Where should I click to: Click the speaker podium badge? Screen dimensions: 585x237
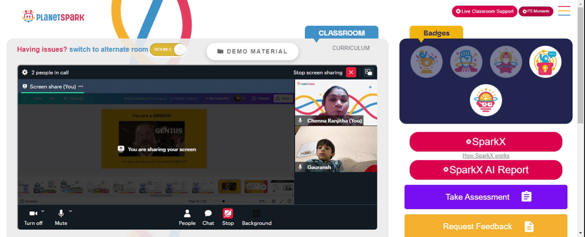click(545, 62)
